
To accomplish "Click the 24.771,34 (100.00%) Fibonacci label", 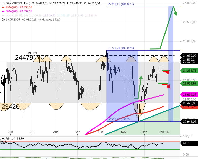I will click(121, 48).
